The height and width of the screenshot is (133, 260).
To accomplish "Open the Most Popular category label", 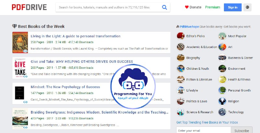I will (x=237, y=36).
